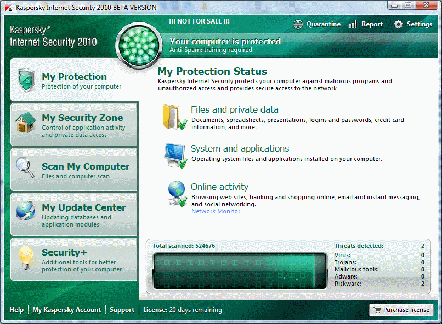Click the scan activity progress graph
The width and height of the screenshot is (442, 324).
point(240,271)
